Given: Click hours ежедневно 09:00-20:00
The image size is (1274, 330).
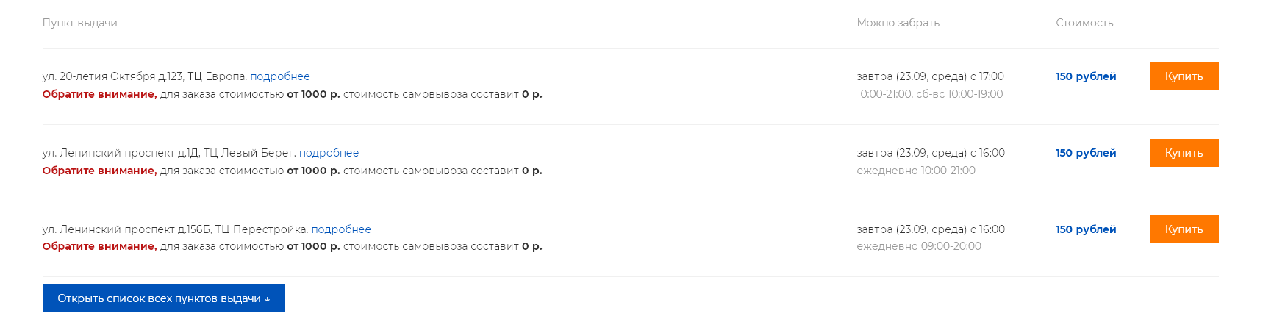Looking at the screenshot, I should pos(919,246).
